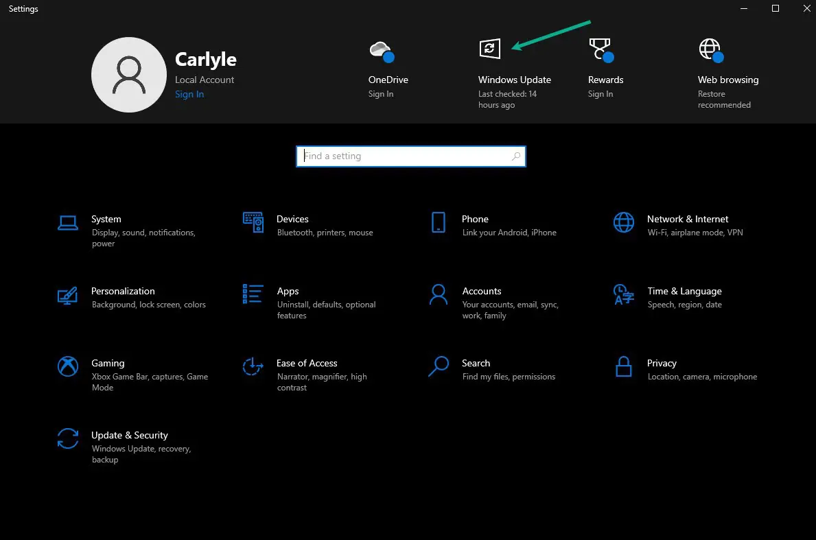Click the magnifier in the search box

tap(515, 156)
